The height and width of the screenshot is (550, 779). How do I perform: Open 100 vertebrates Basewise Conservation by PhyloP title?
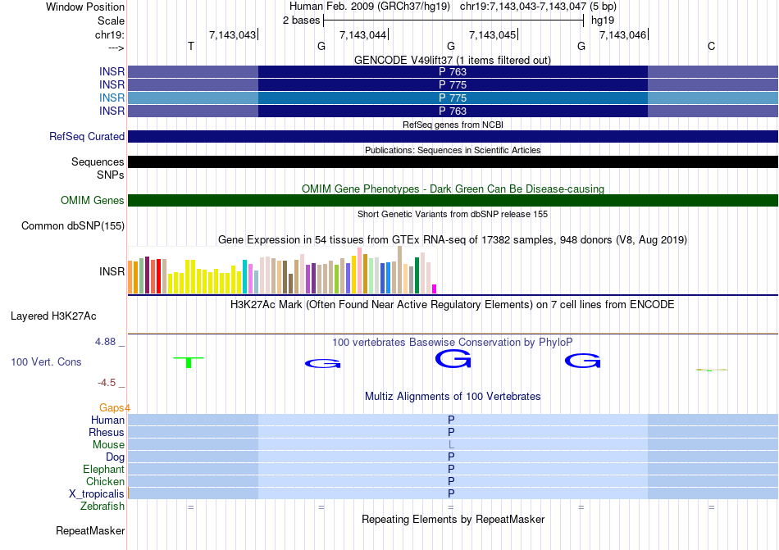click(453, 342)
